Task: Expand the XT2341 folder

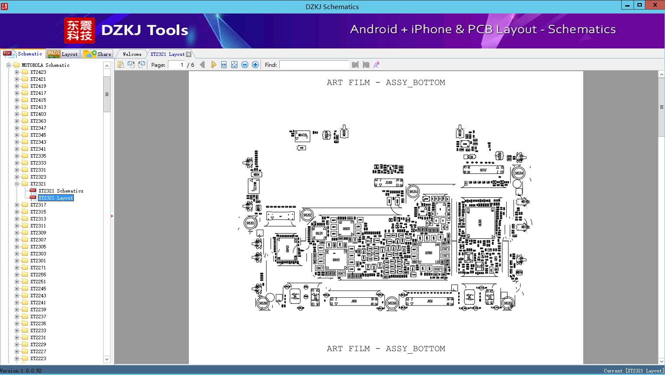Action: pyautogui.click(x=17, y=149)
